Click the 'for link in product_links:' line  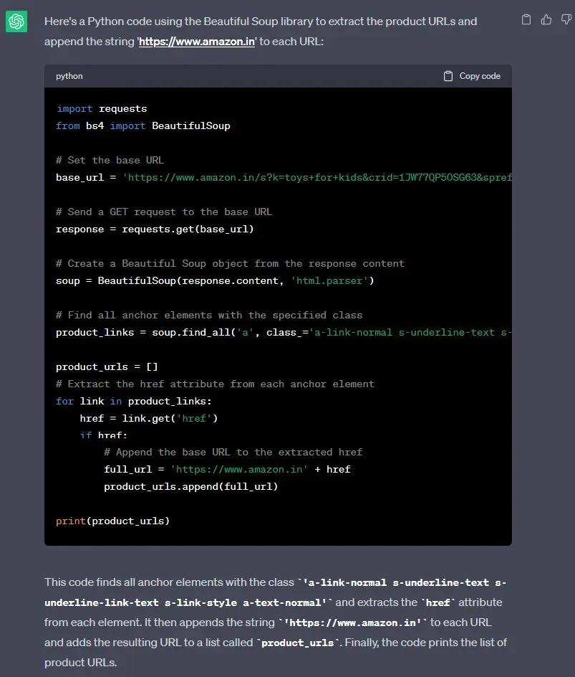coord(134,401)
